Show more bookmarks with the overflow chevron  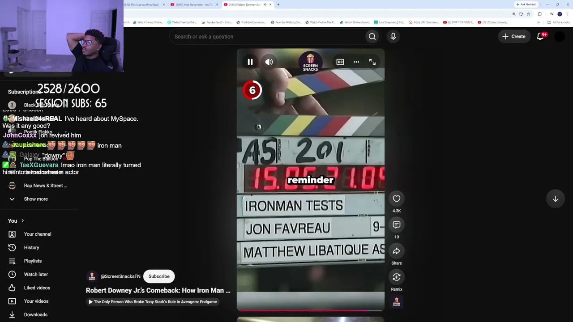[539, 22]
